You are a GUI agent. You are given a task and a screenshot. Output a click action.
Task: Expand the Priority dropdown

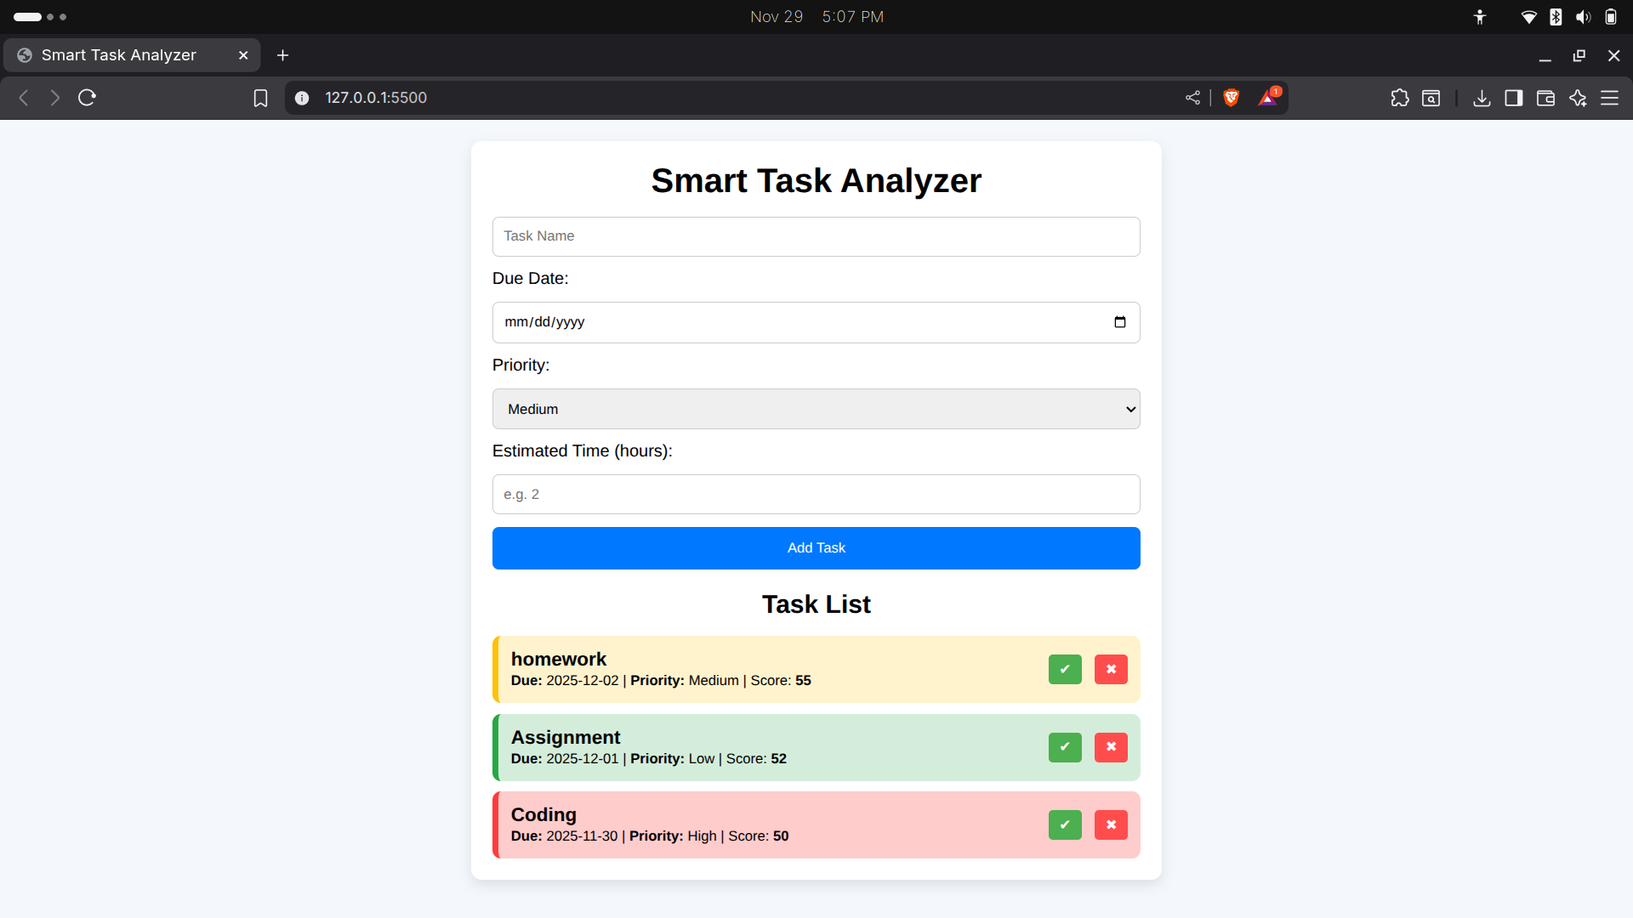click(816, 409)
